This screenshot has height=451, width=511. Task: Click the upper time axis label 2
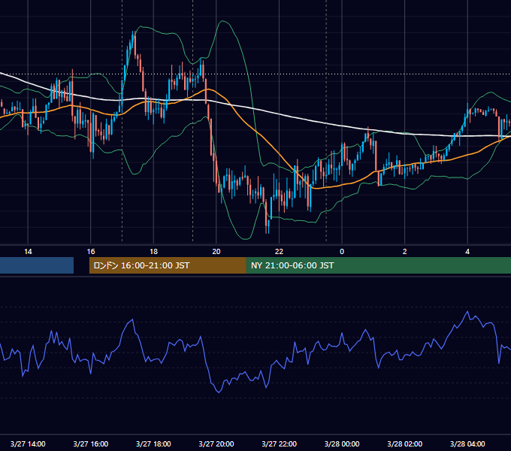pos(405,252)
